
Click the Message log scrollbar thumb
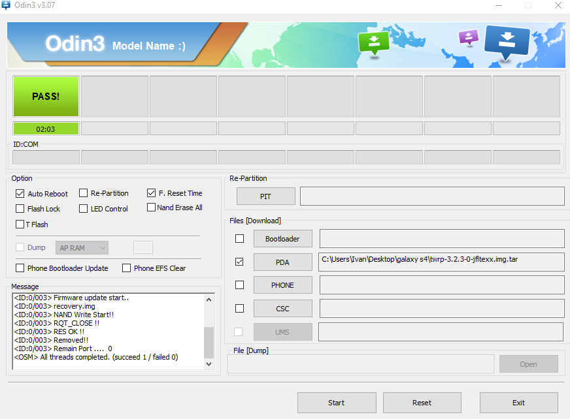point(209,343)
